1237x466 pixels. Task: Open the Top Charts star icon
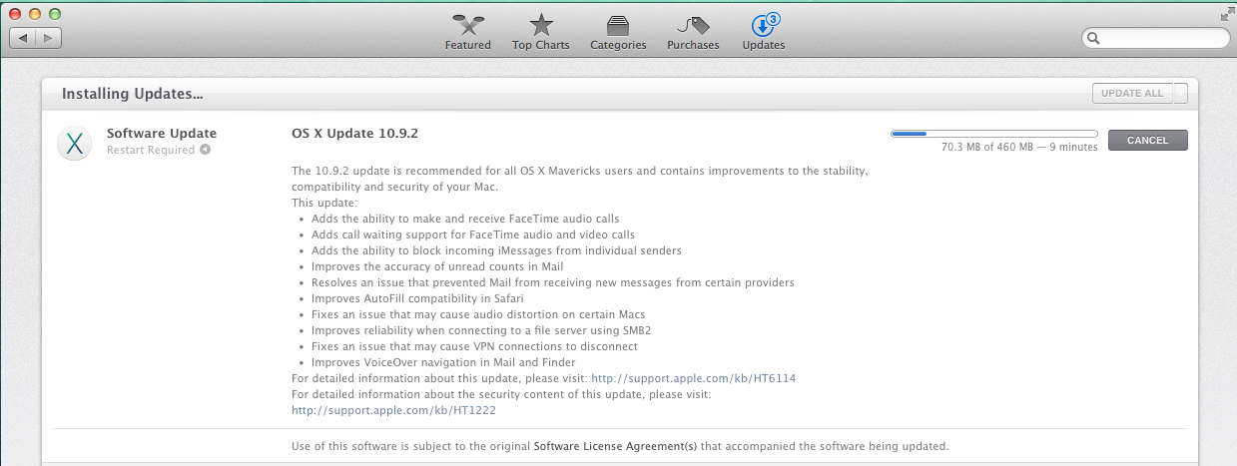pyautogui.click(x=541, y=24)
